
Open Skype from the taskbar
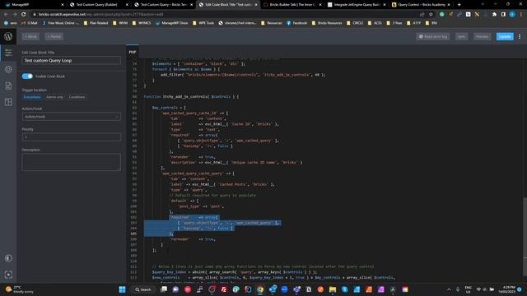pyautogui.click(x=345, y=289)
